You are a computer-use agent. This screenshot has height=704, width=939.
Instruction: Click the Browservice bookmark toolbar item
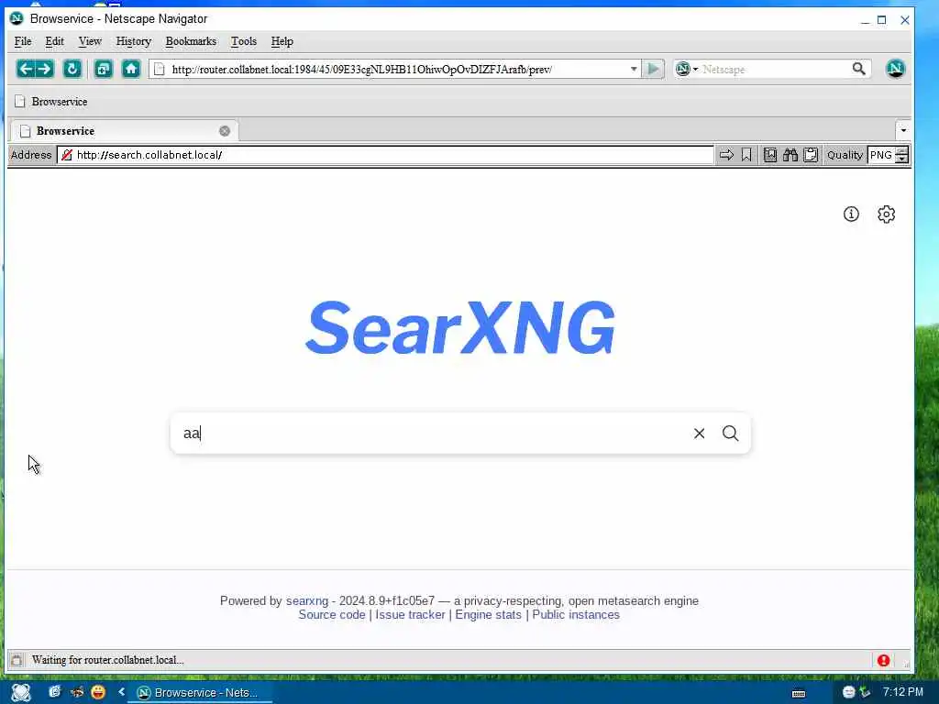pos(51,102)
